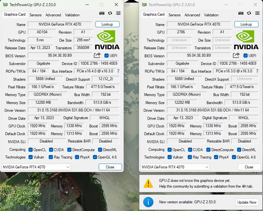Toggle Vulkan checkbox in GPU-Z 2.53.0
263x211 pixels.
point(30,157)
